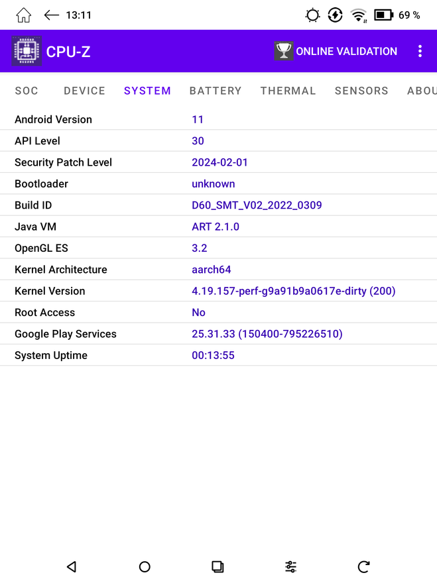This screenshot has height=581, width=437.
Task: Select Bootloader label
Action: point(42,184)
